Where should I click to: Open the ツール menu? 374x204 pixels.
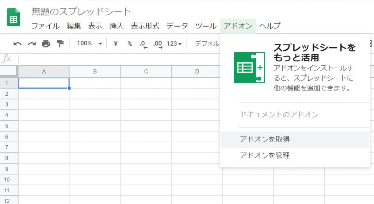[206, 26]
